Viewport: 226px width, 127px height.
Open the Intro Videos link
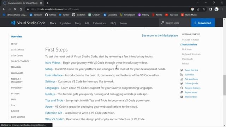tap(53, 63)
